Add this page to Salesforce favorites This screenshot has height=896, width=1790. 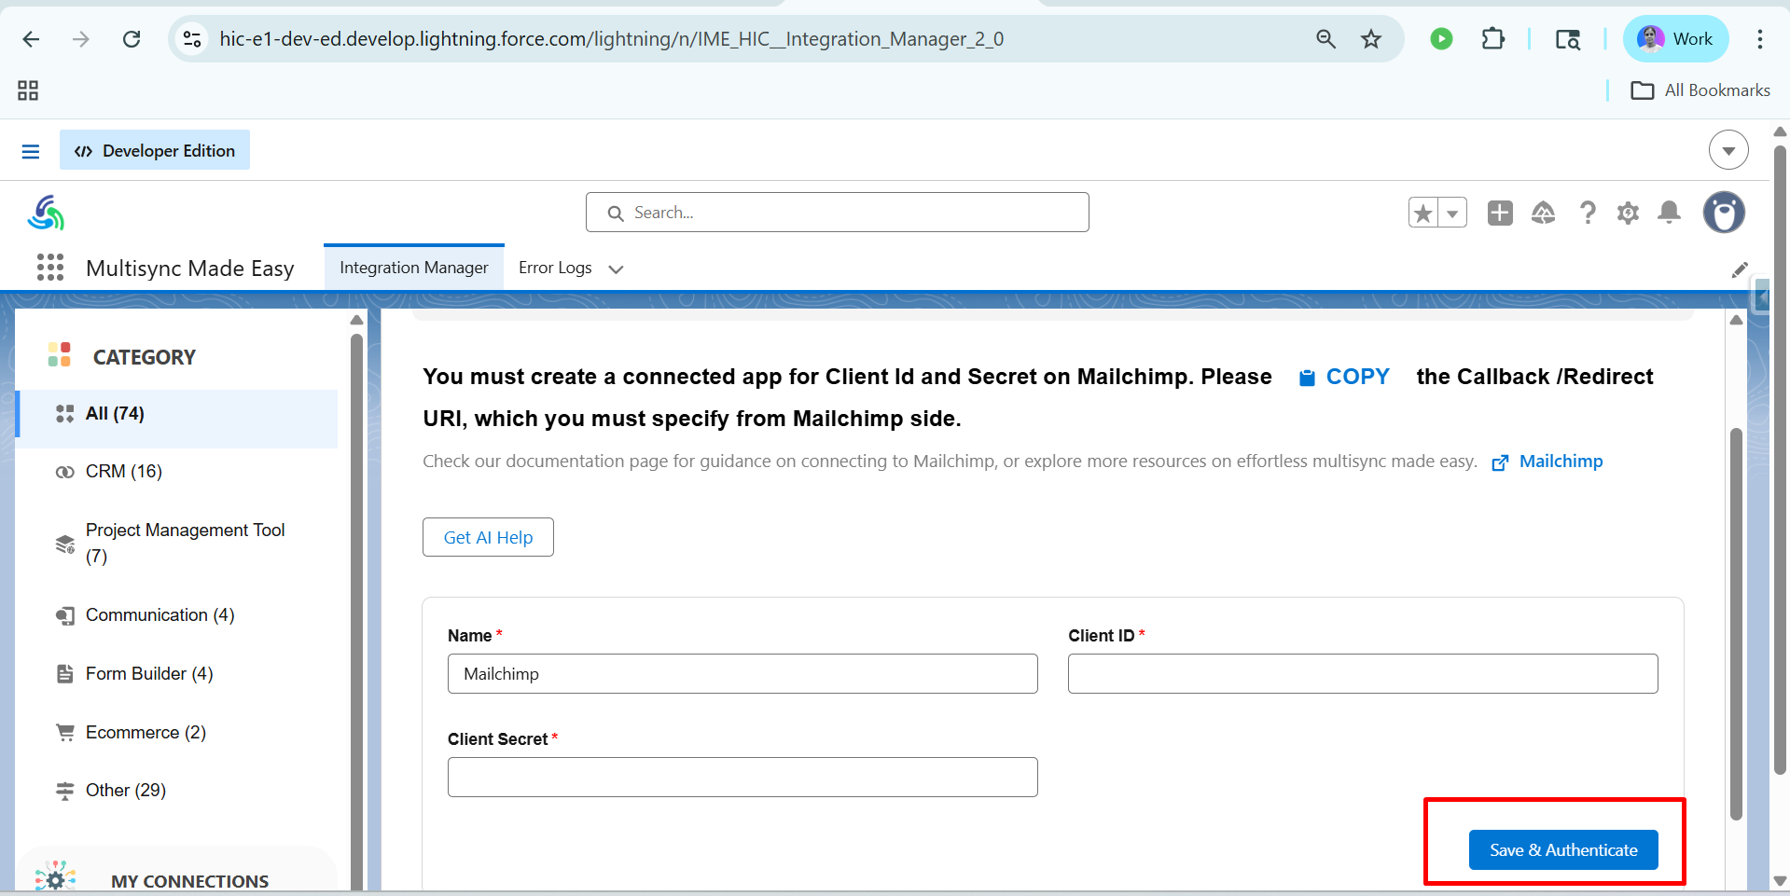tap(1422, 214)
